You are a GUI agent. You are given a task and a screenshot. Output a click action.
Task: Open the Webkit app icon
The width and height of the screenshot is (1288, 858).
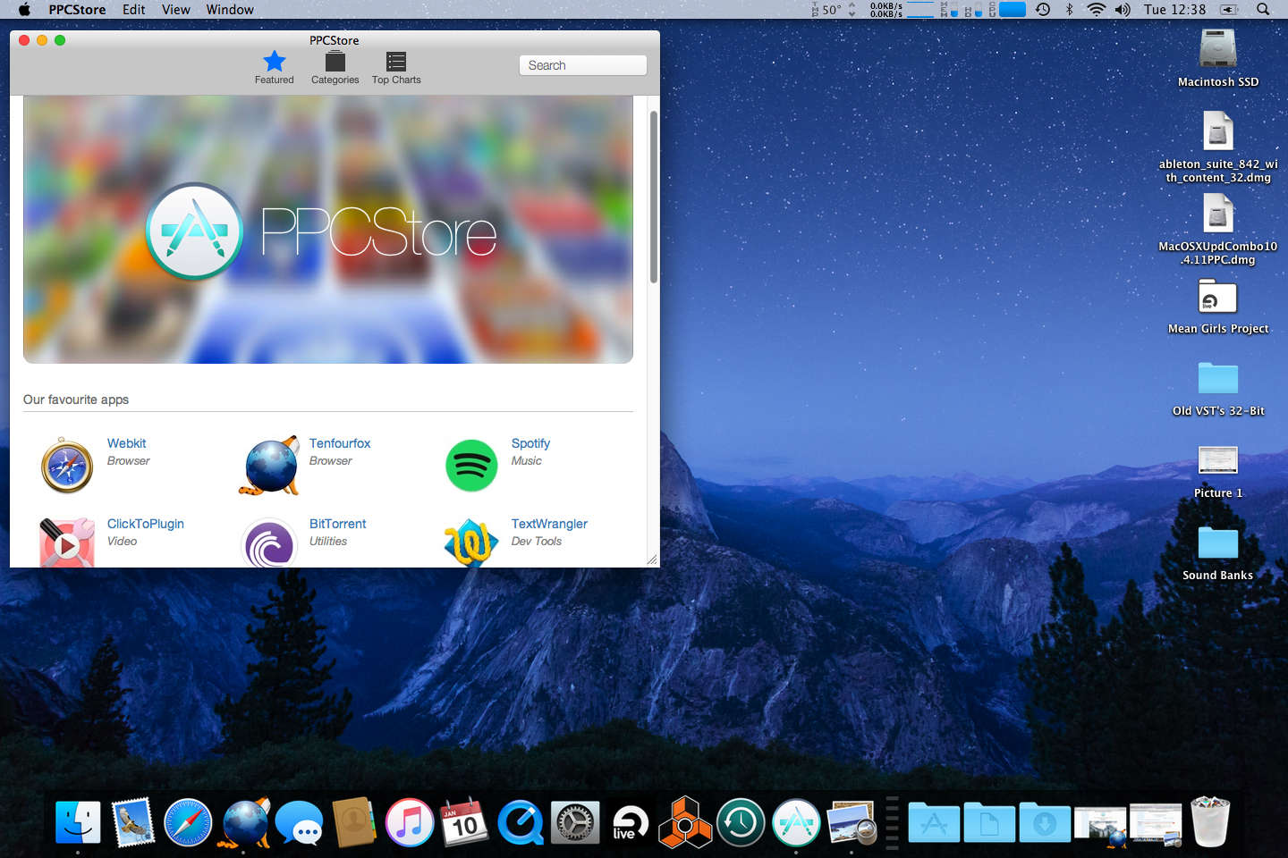pos(67,465)
